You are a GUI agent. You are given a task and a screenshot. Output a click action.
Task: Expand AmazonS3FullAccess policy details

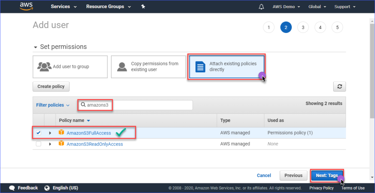pyautogui.click(x=50, y=133)
